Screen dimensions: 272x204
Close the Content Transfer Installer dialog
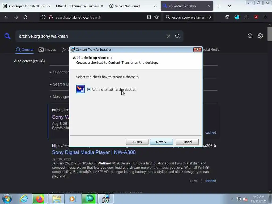point(197,50)
